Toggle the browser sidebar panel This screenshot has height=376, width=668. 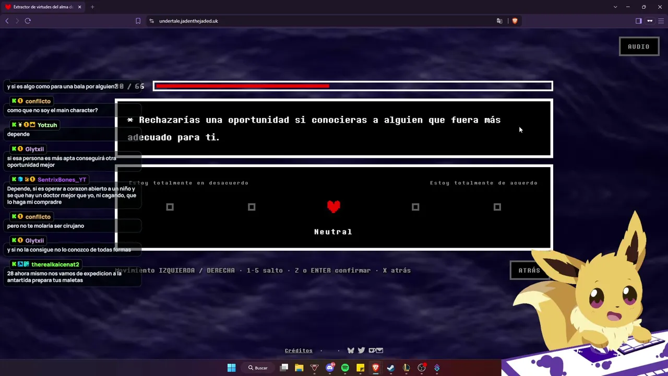[638, 21]
